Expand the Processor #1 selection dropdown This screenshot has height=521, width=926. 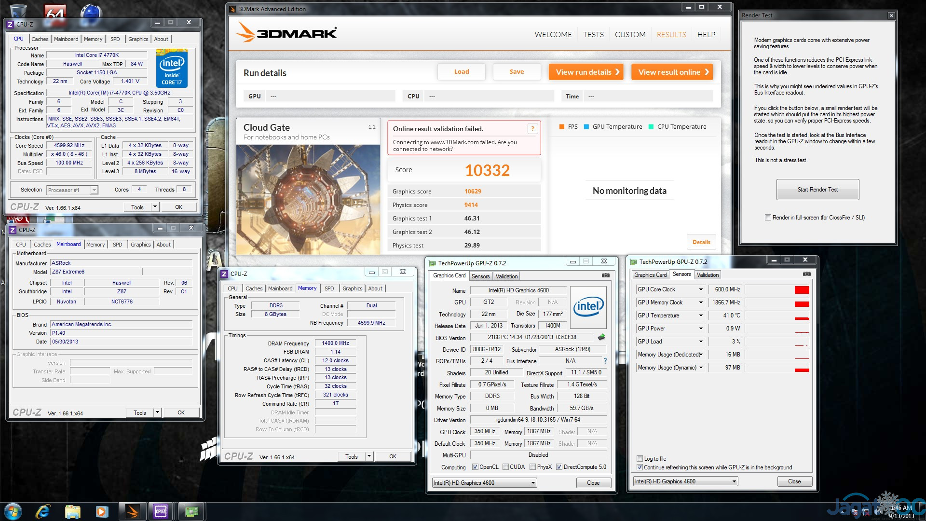[94, 190]
